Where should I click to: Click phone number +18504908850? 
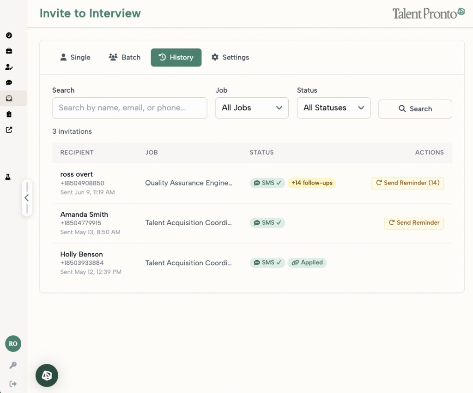tap(82, 183)
